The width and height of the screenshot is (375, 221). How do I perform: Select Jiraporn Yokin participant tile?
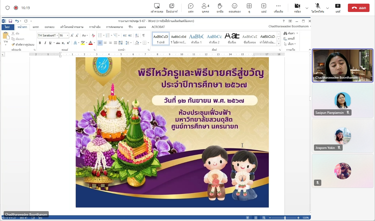pos(343,136)
